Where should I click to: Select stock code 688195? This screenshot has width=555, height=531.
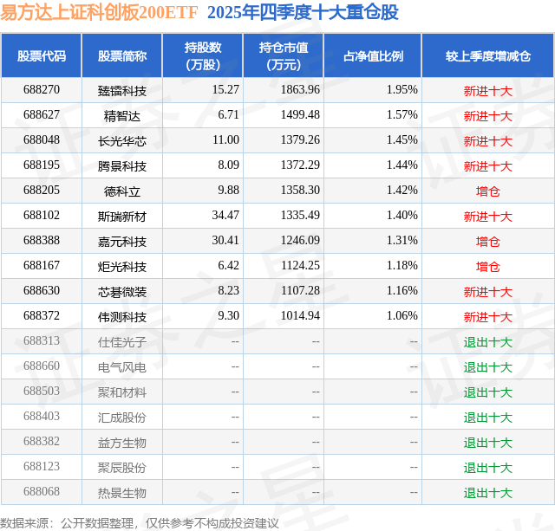(x=42, y=165)
